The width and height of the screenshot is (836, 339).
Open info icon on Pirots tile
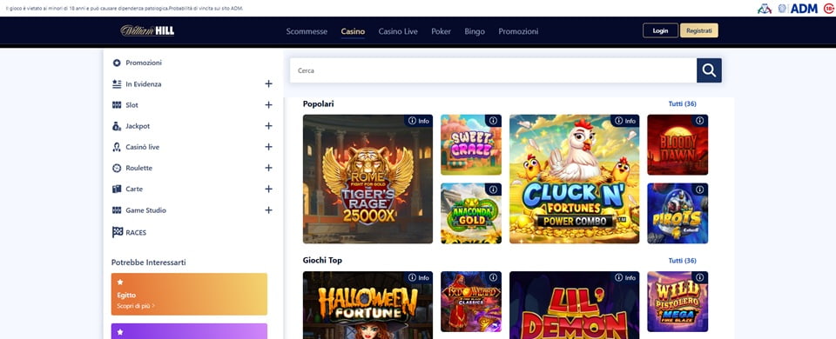(700, 189)
